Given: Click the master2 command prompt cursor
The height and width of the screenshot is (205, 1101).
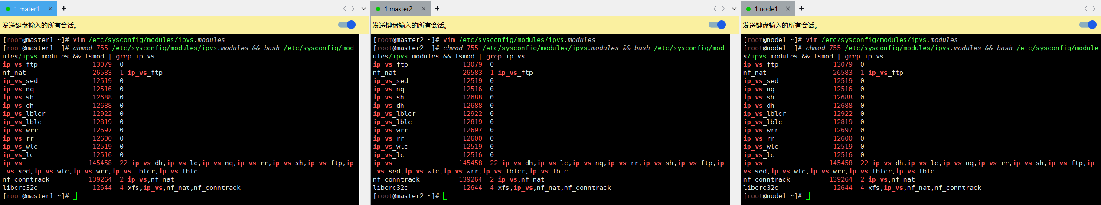Looking at the screenshot, I should pyautogui.click(x=445, y=196).
